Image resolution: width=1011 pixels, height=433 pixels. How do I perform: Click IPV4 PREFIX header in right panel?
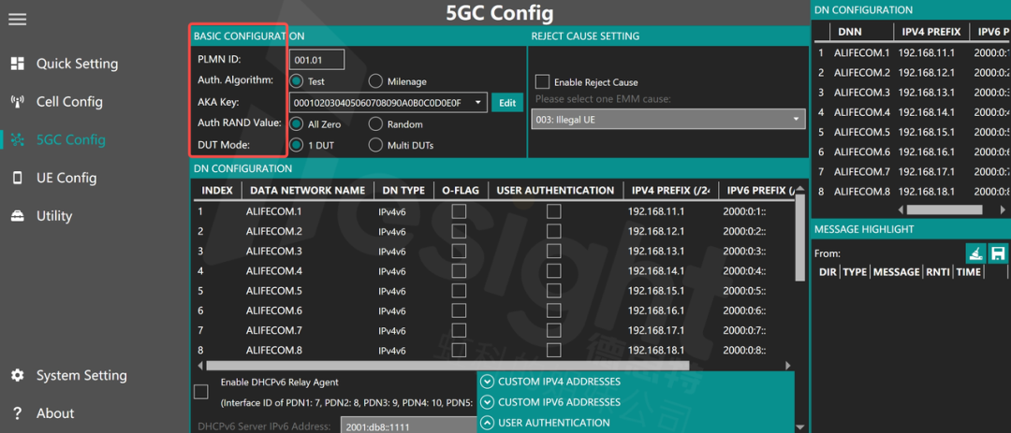pyautogui.click(x=931, y=32)
